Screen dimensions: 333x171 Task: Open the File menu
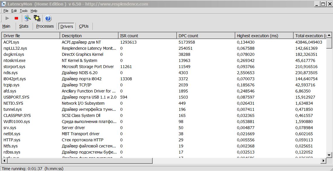6,11
